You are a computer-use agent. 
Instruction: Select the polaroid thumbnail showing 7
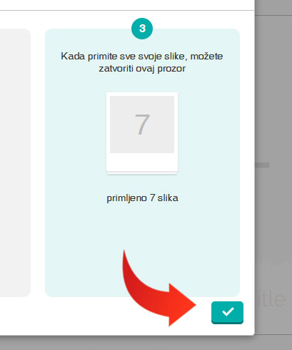142,134
